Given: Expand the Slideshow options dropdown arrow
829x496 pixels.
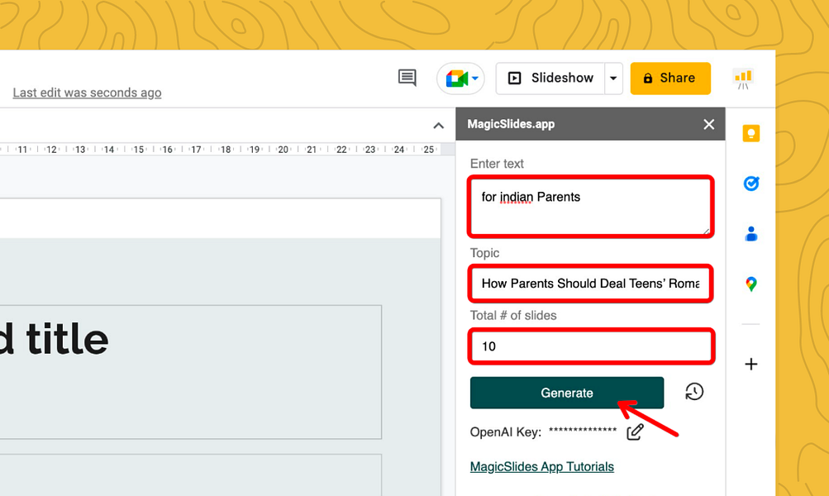Looking at the screenshot, I should click(613, 79).
